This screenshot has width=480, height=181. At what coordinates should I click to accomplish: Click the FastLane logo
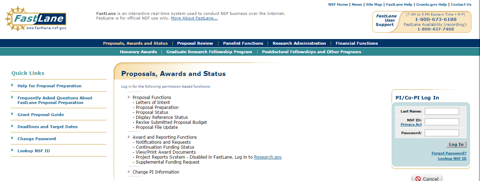coord(36,19)
